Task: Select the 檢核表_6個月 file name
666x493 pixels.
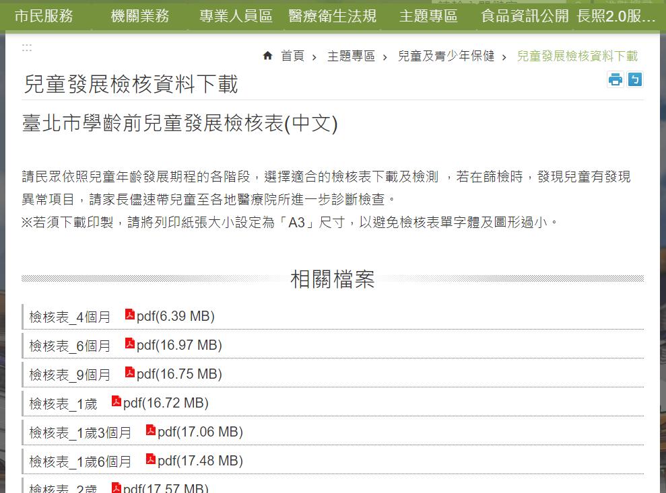Action: point(69,346)
